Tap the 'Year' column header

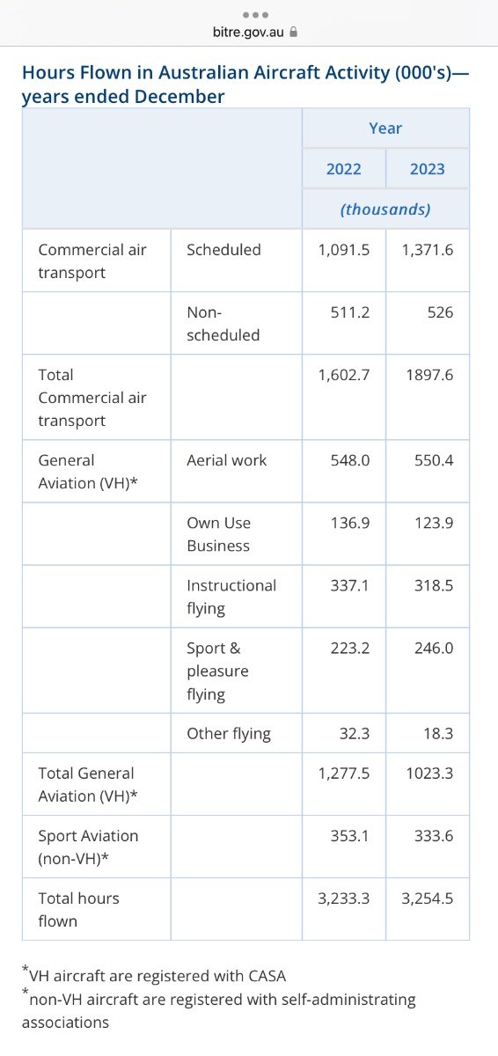385,128
